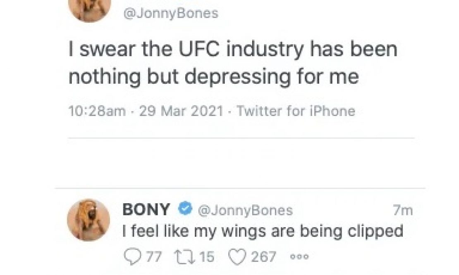Open the Twitter for iPhone source link
The image size is (459, 275).
pos(296,111)
